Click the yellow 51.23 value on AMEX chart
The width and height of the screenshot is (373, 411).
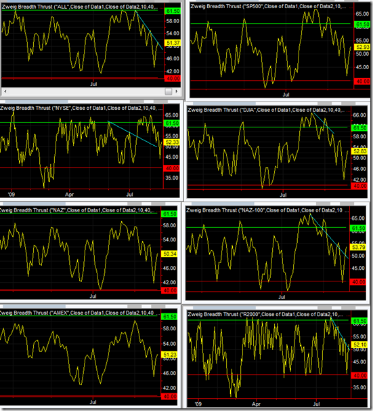pyautogui.click(x=169, y=355)
